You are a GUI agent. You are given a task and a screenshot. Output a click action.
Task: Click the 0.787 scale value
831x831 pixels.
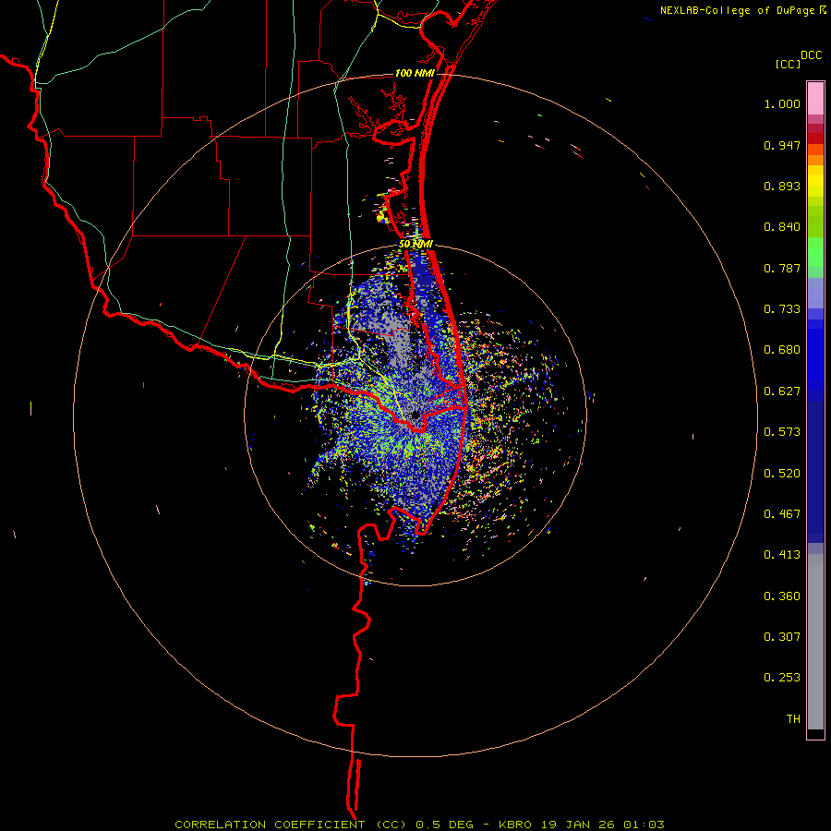[x=782, y=268]
